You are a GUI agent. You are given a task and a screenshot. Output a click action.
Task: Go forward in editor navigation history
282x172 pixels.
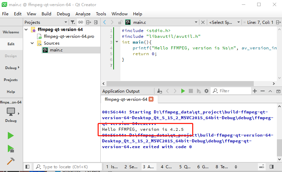[x=112, y=22]
